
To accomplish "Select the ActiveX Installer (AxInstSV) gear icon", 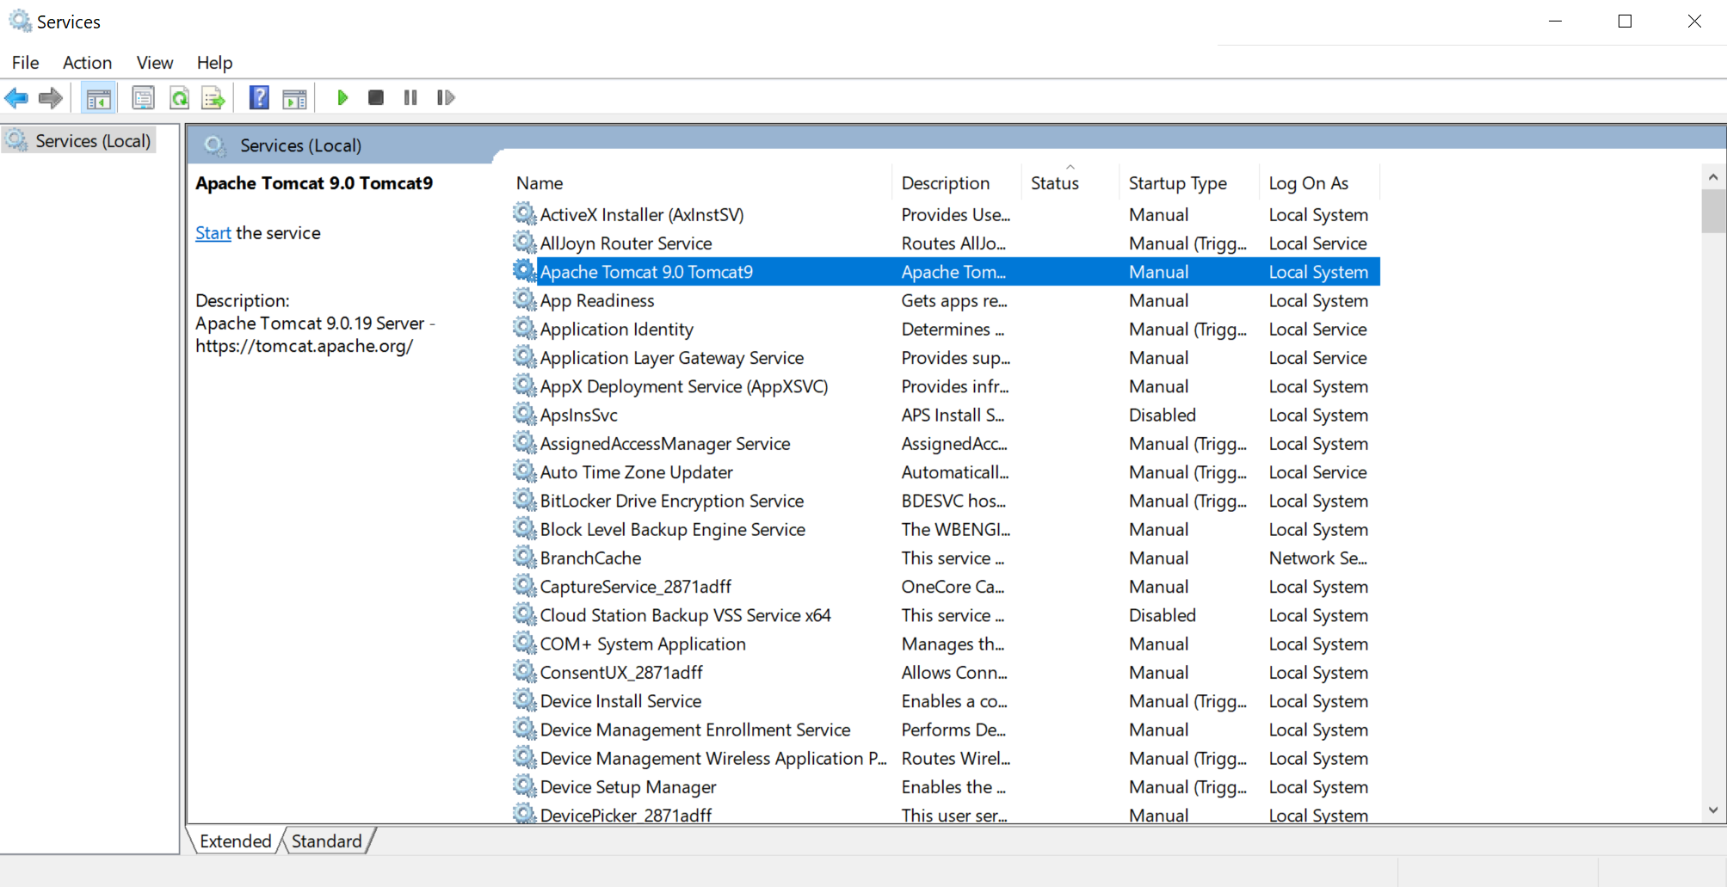I will point(524,213).
